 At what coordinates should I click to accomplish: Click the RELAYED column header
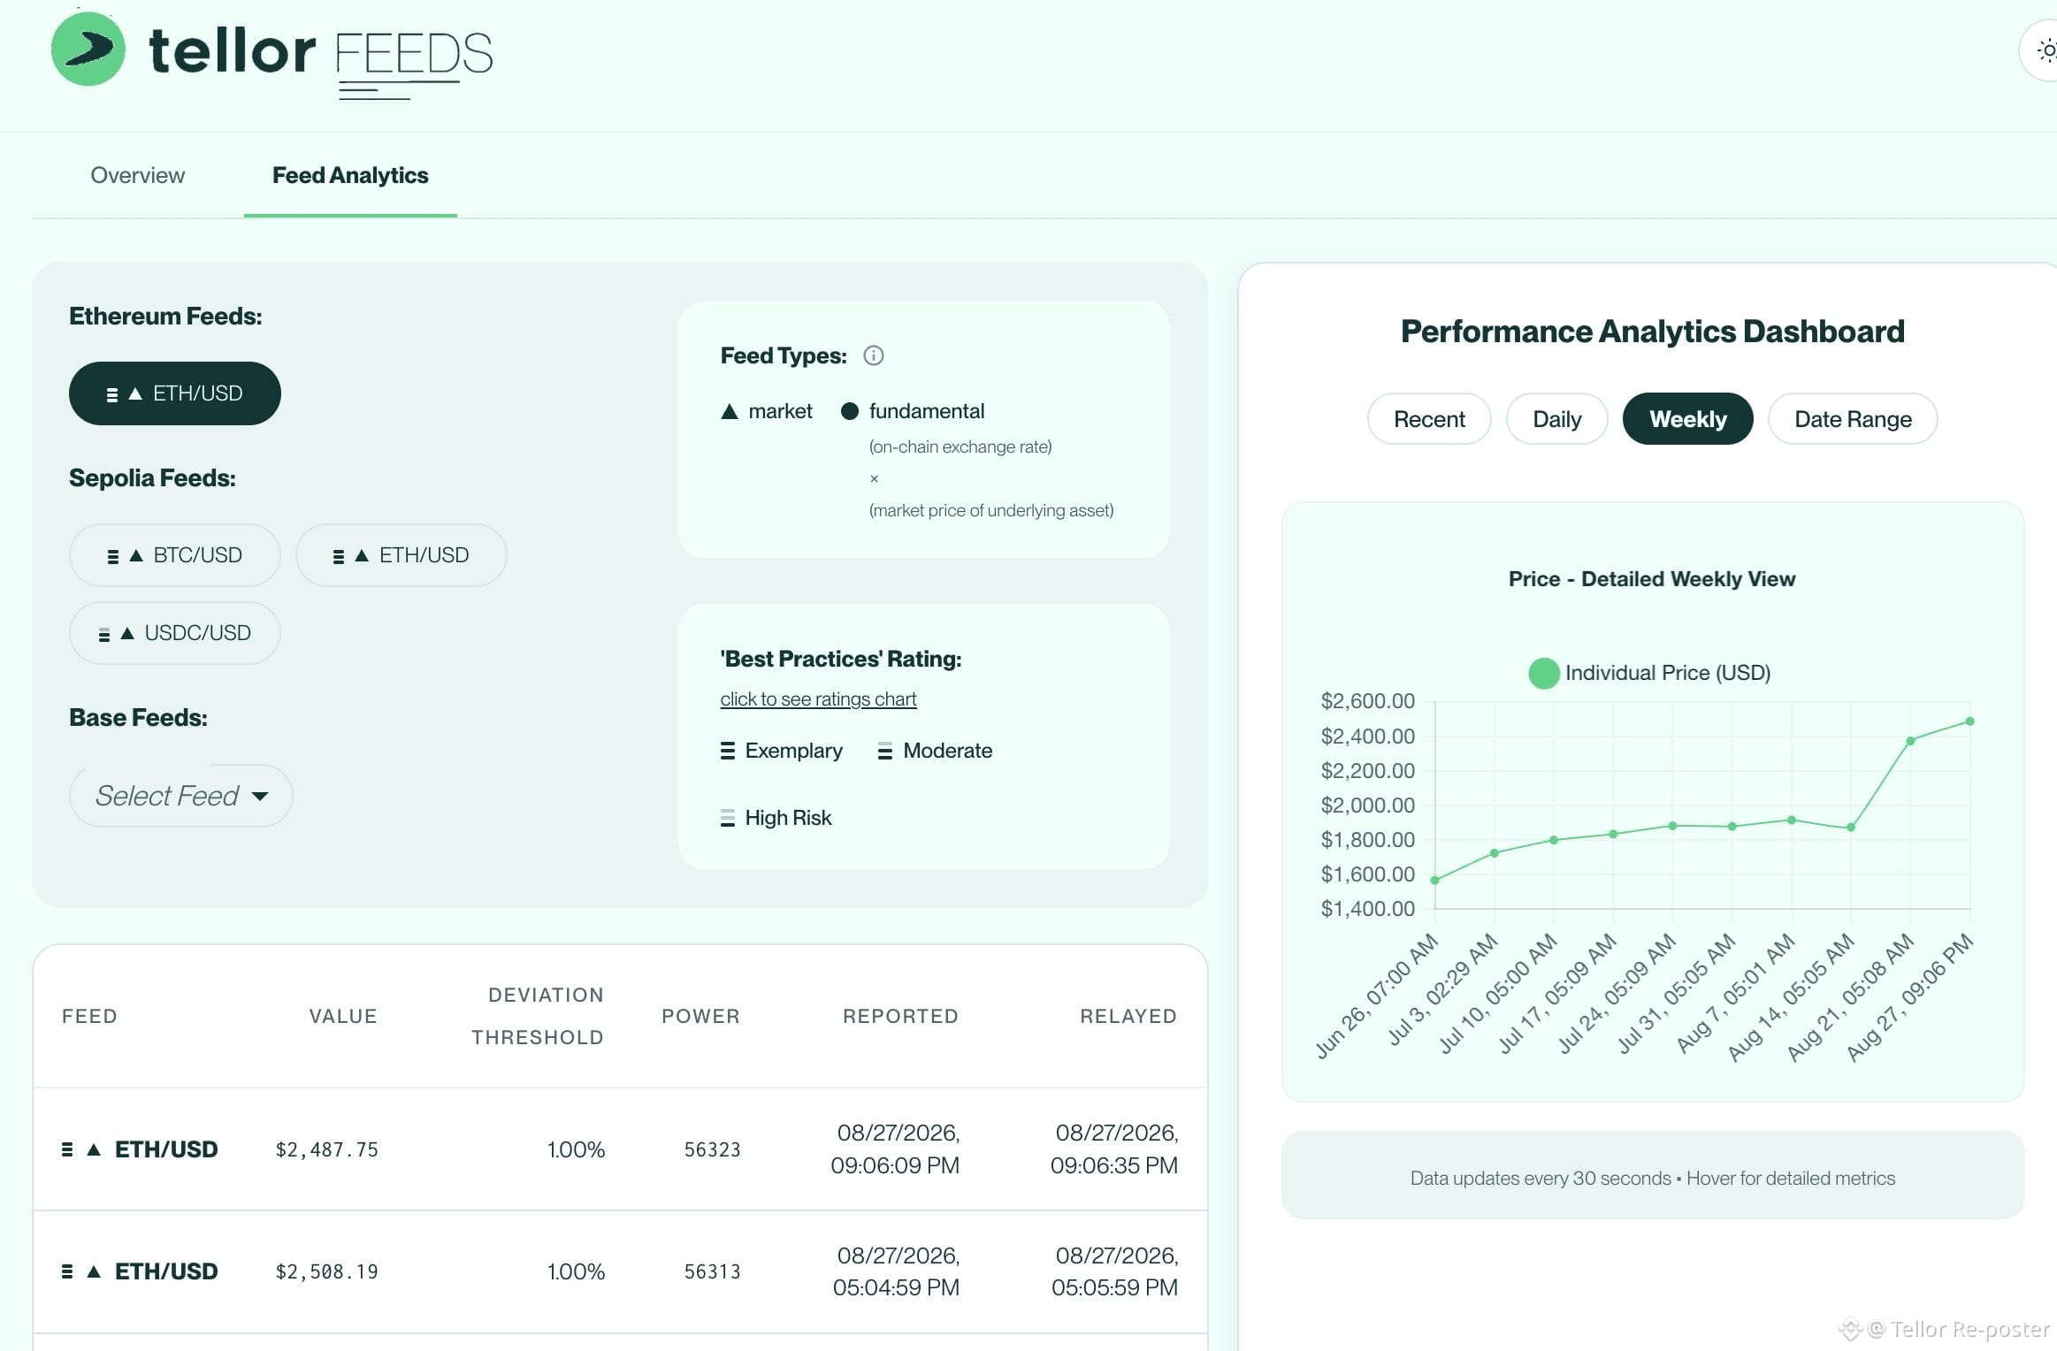[x=1128, y=1016]
